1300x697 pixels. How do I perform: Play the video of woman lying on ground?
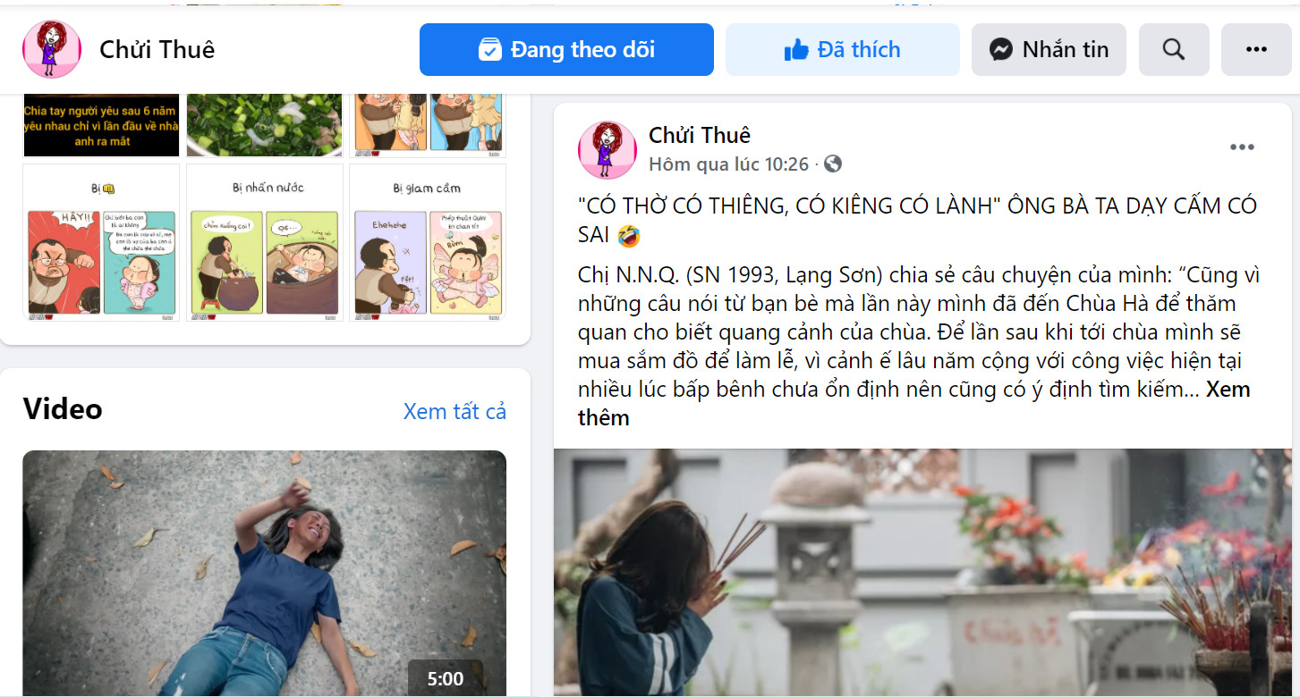tap(265, 573)
